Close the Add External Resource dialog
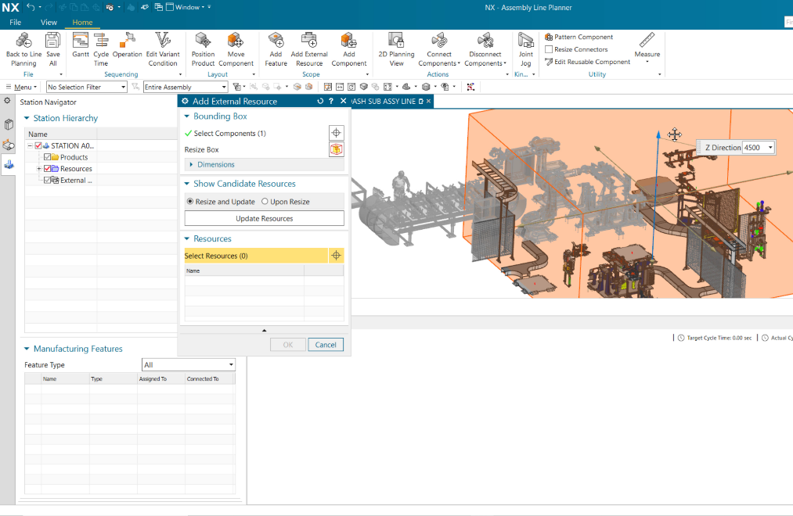 click(344, 101)
